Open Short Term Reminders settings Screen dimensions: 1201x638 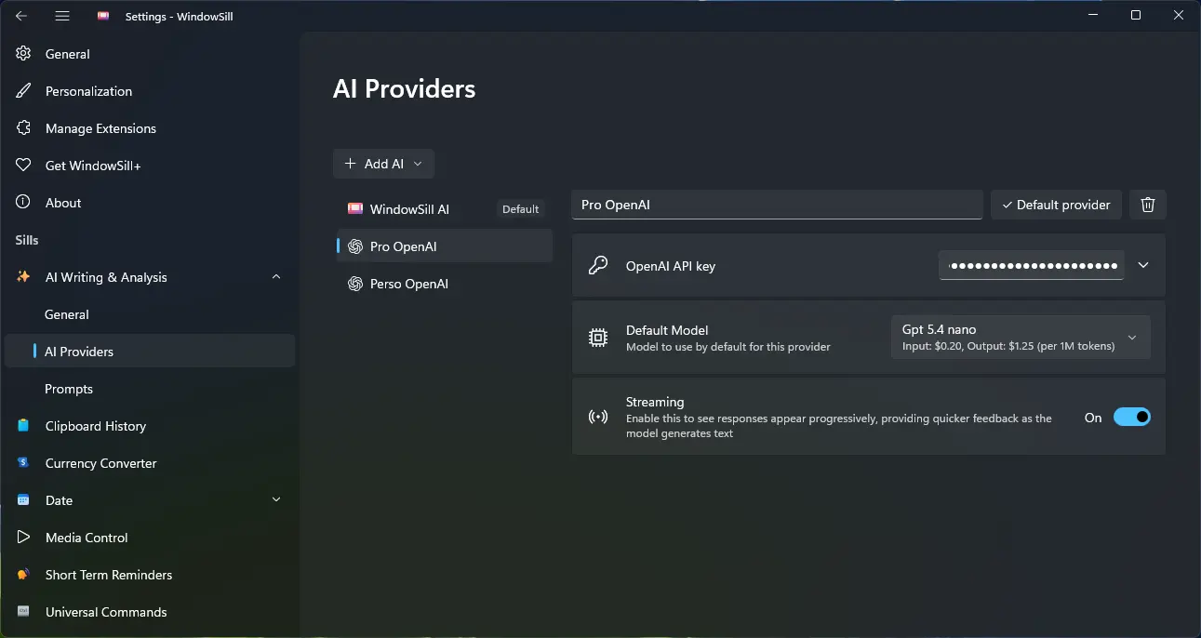150,575
